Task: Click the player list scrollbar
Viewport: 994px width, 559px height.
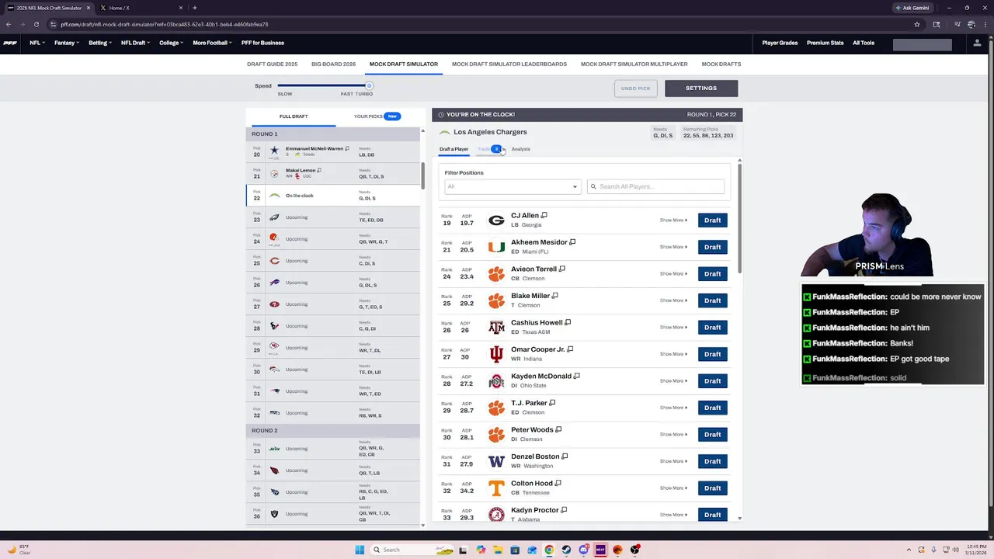Action: pos(739,217)
